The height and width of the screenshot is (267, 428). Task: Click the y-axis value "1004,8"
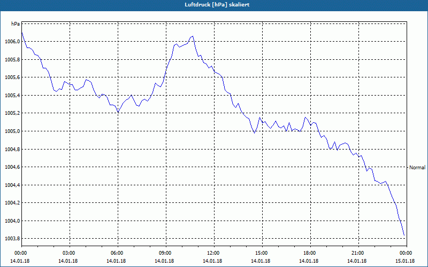point(12,150)
